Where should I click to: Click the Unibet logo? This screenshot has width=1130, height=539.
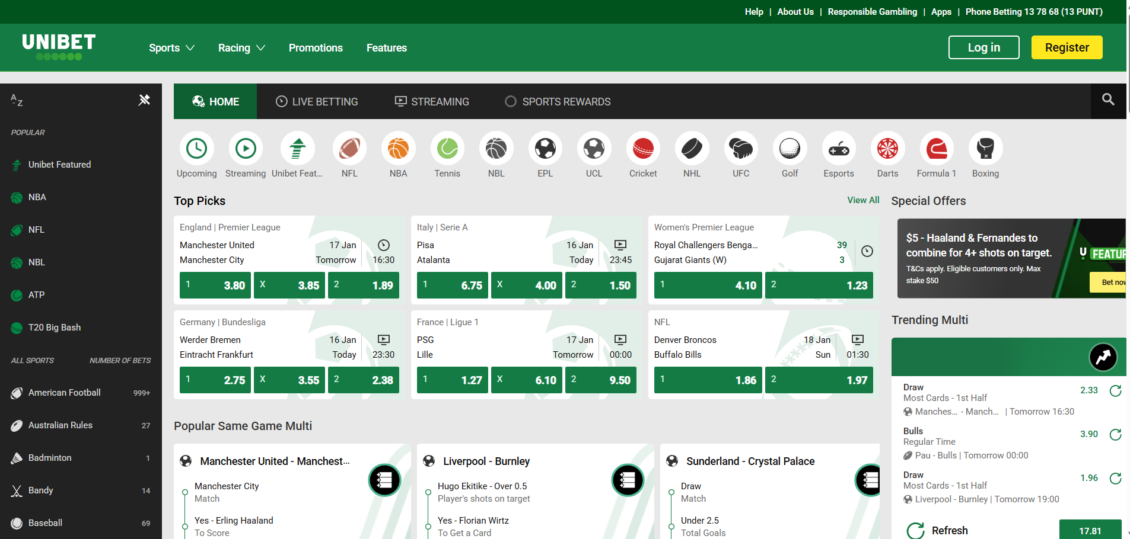(x=59, y=47)
